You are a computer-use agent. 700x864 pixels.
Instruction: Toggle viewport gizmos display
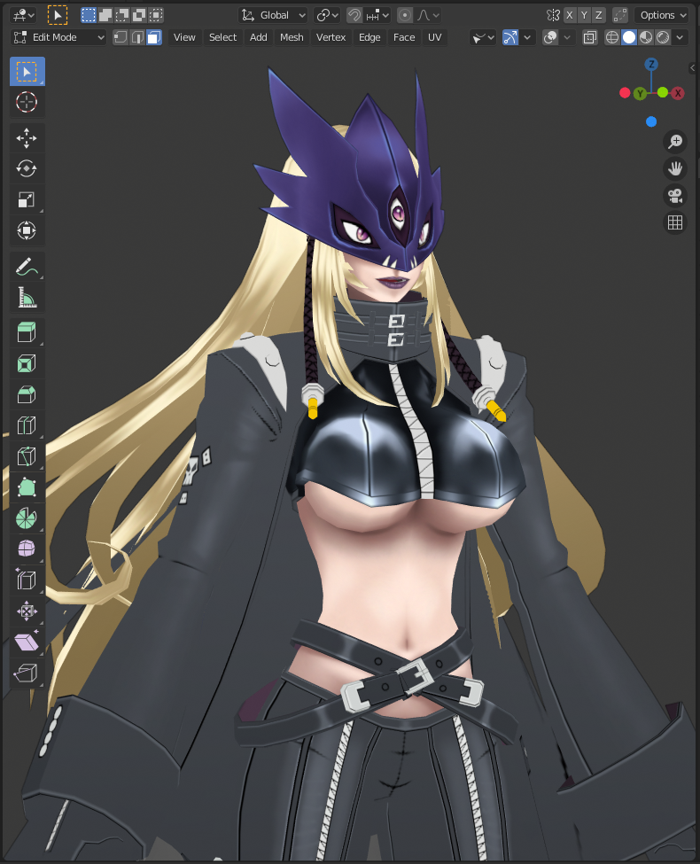pos(510,37)
